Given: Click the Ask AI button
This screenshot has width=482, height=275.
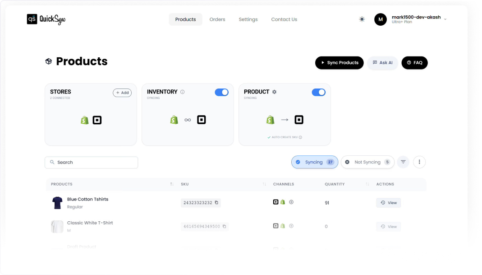Looking at the screenshot, I should click(x=382, y=63).
